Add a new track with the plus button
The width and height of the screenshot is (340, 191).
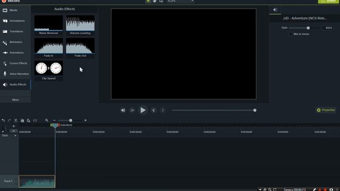[13, 126]
